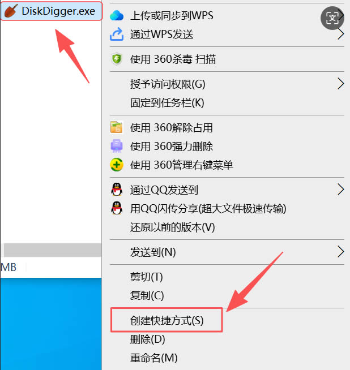The width and height of the screenshot is (350, 370).
Task: Expand the 发送到(N) submenu arrow
Action: pyautogui.click(x=340, y=252)
